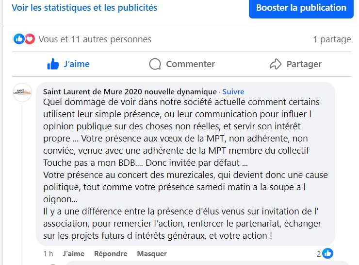Viewport: 359px width, 265px height.
Task: Open the Saint Laurent de Mure profile avatar
Action: (22, 92)
